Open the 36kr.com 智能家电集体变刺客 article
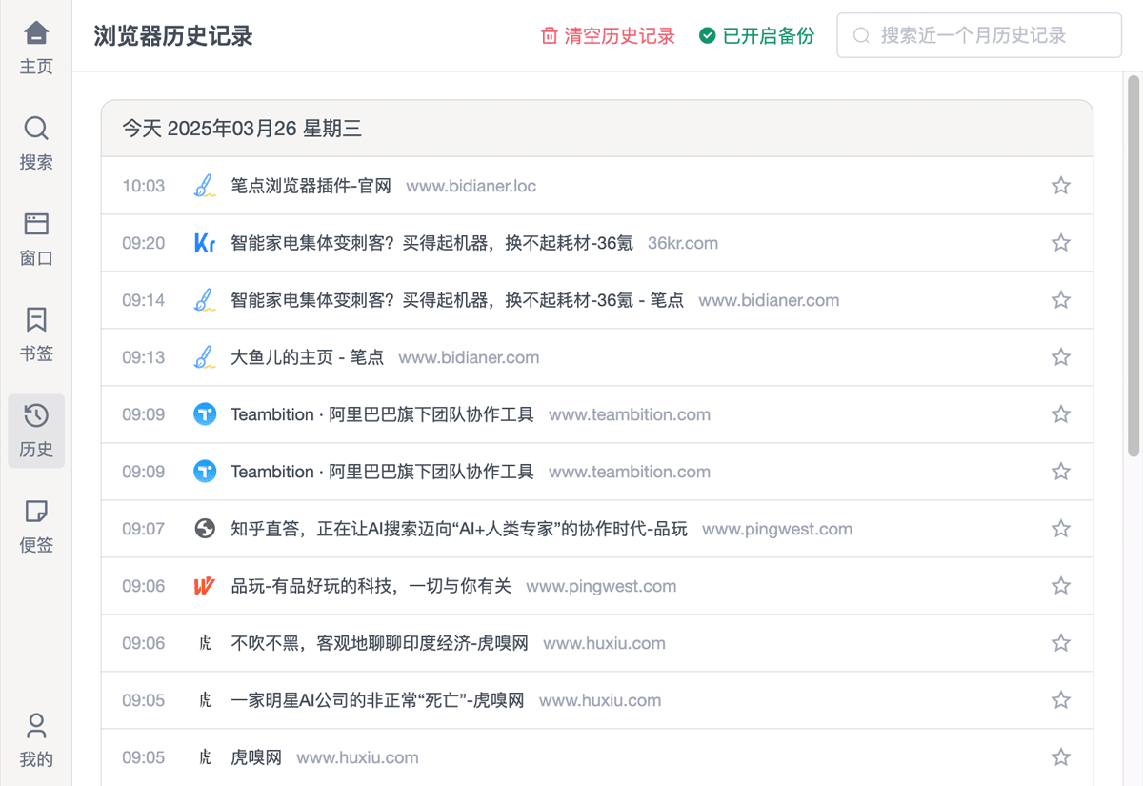This screenshot has width=1143, height=786. (432, 243)
